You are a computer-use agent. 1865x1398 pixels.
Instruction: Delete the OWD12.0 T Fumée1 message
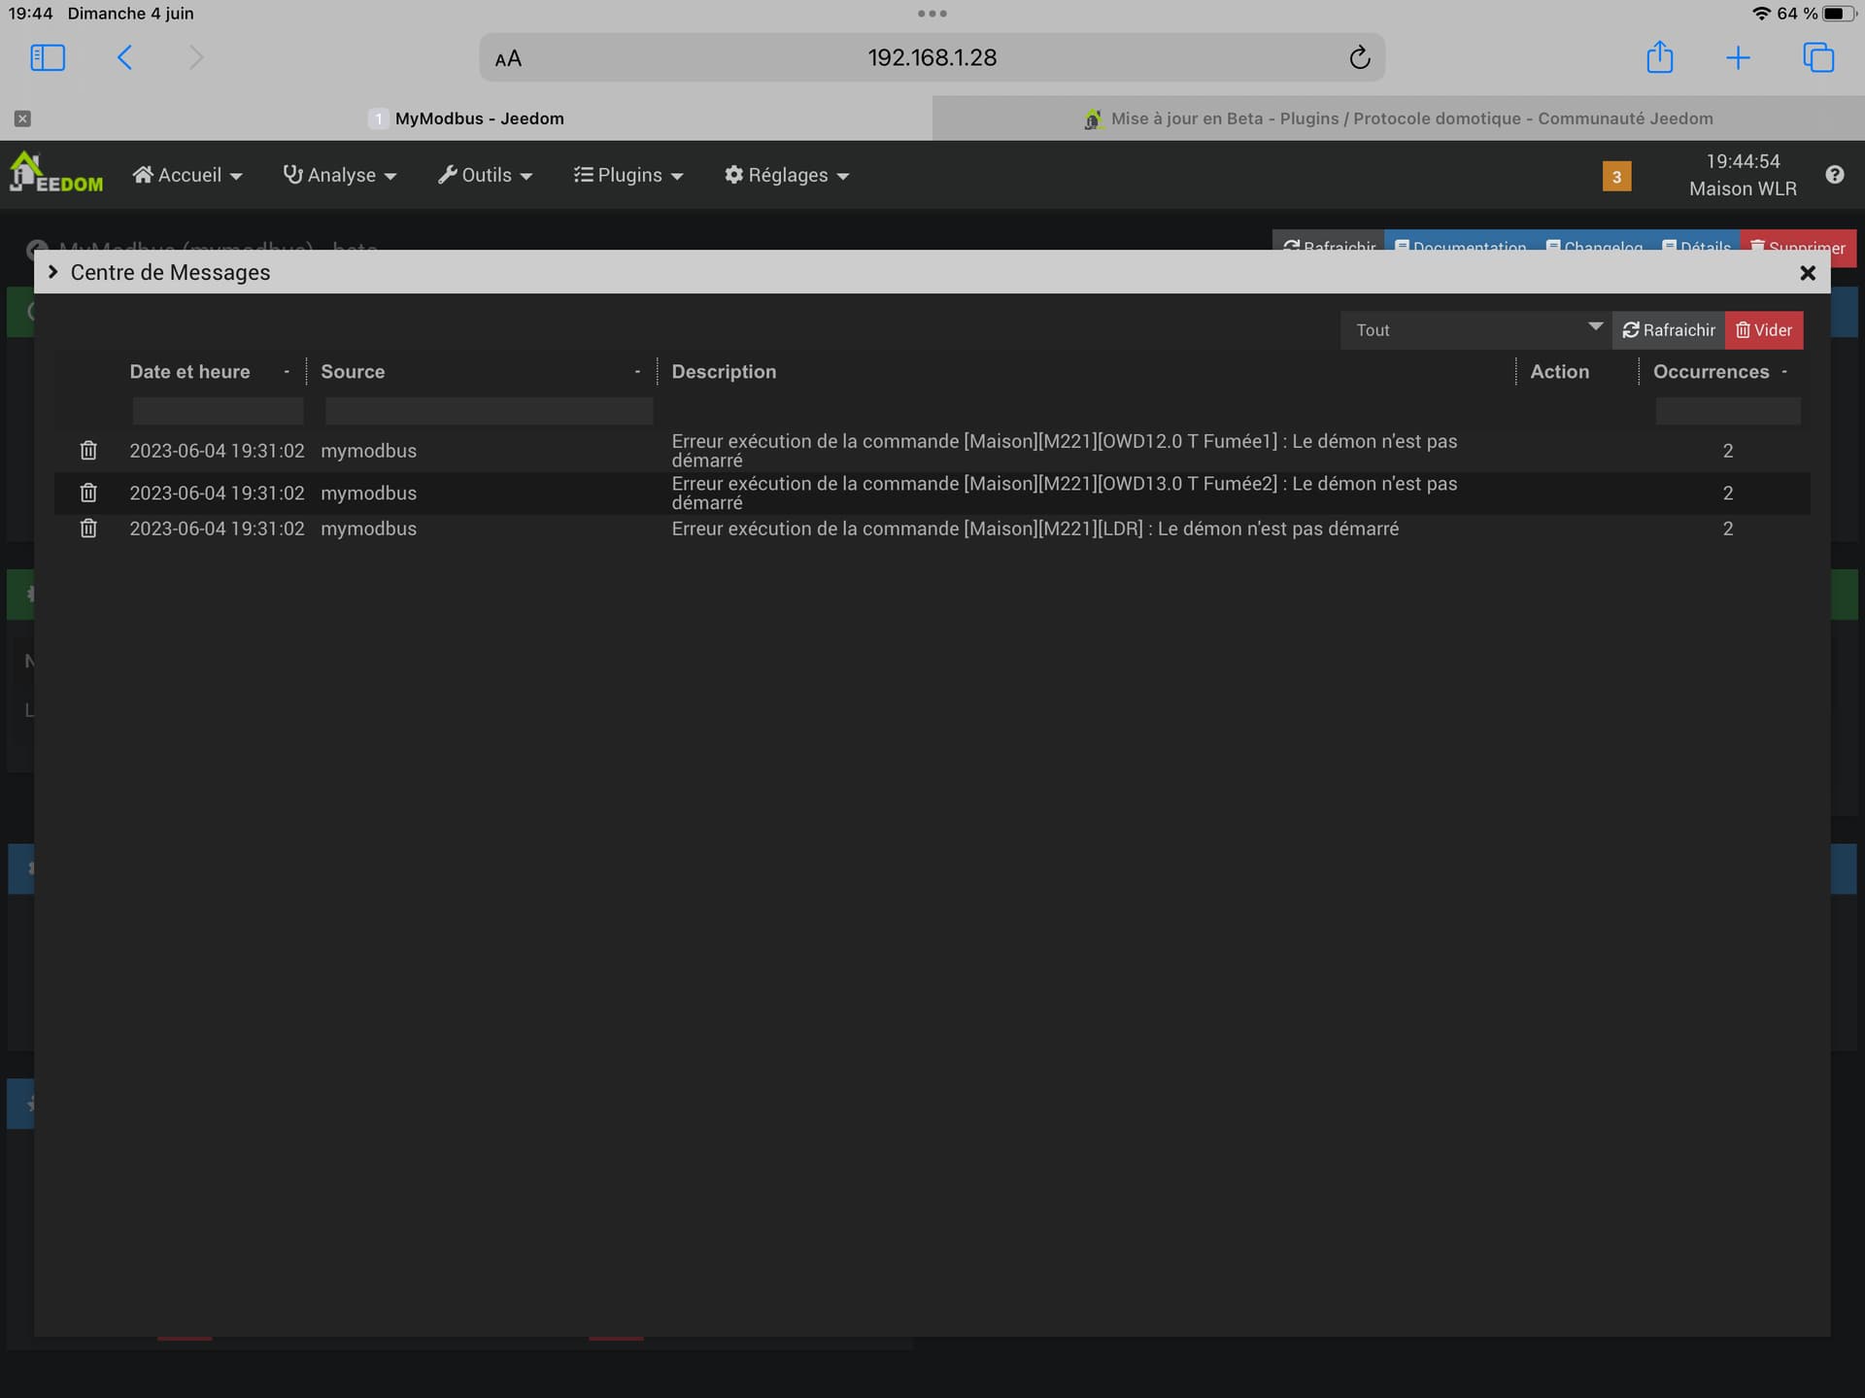point(88,451)
